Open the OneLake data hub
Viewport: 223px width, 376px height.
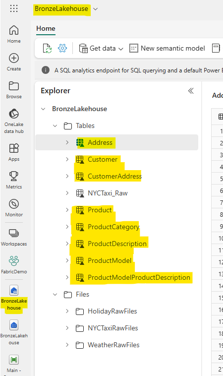click(14, 121)
